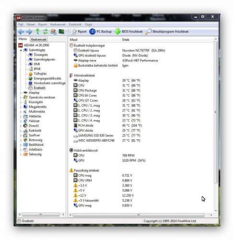Expand the Operációs rendszer tree node
Viewport: 234px width, 240px height.
pyautogui.click(x=21, y=97)
